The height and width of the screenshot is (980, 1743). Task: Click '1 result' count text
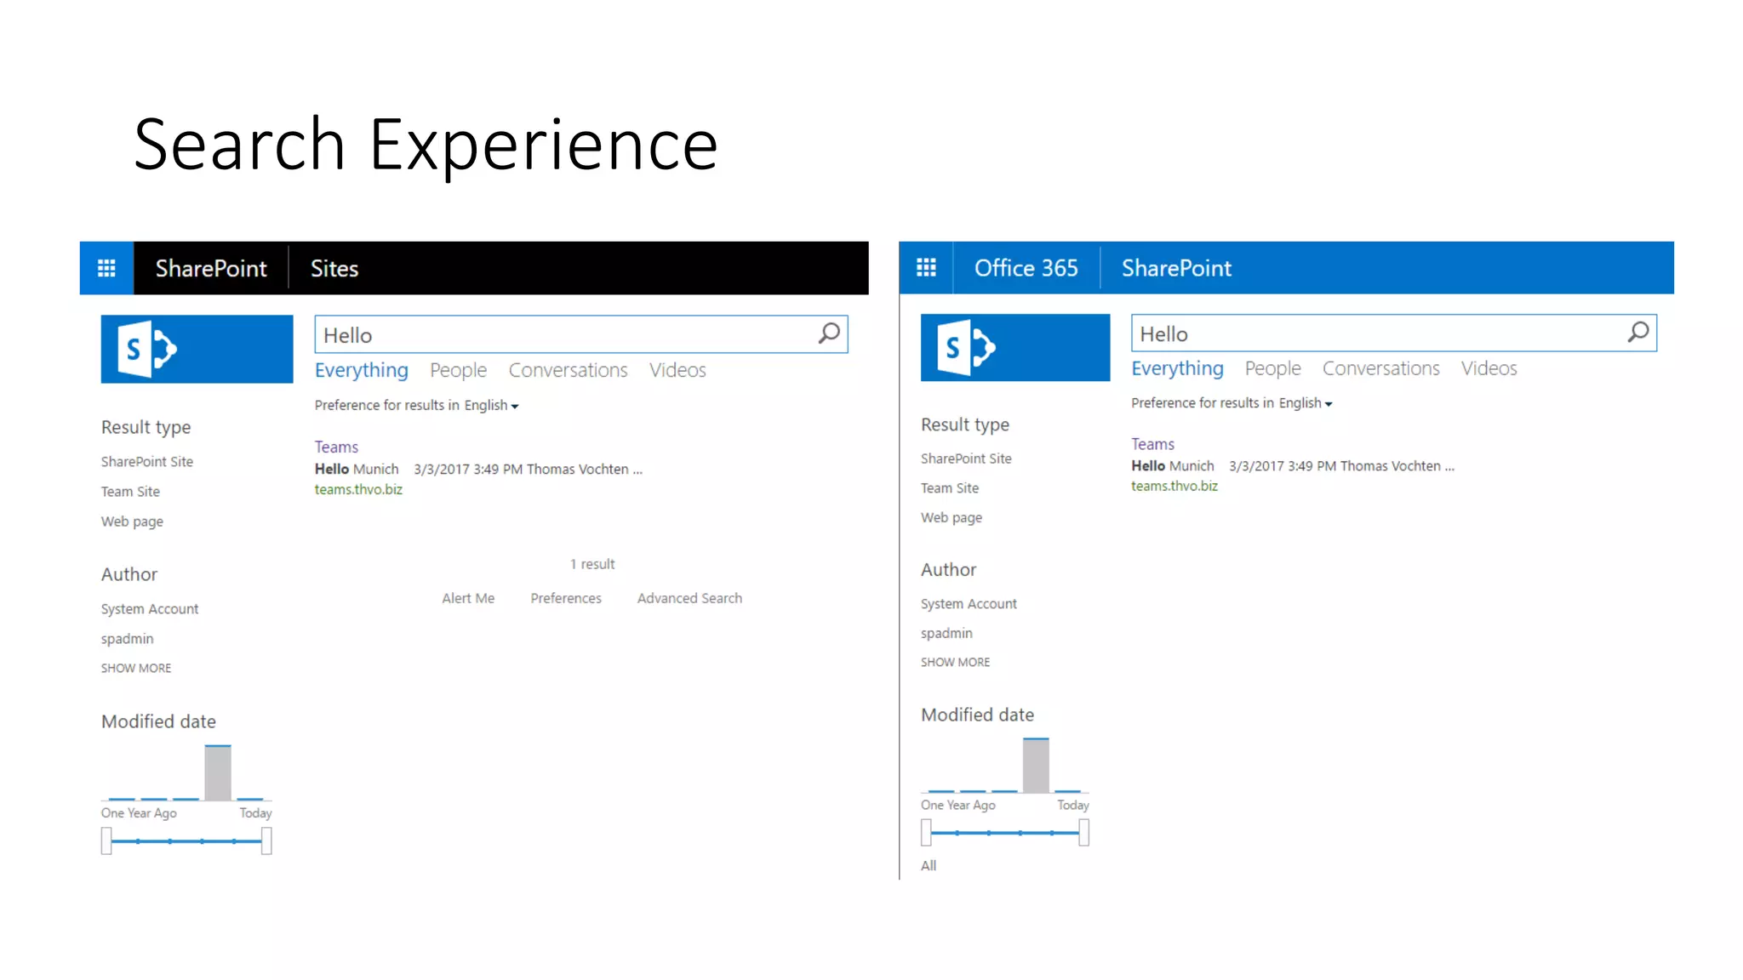pyautogui.click(x=592, y=564)
